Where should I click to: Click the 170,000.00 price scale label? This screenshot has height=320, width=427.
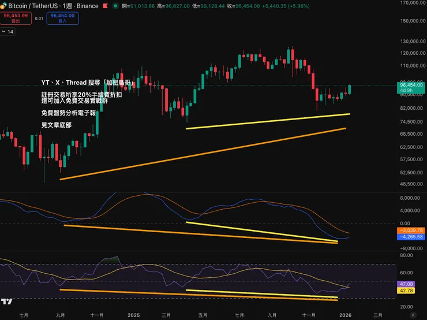coord(413,3)
